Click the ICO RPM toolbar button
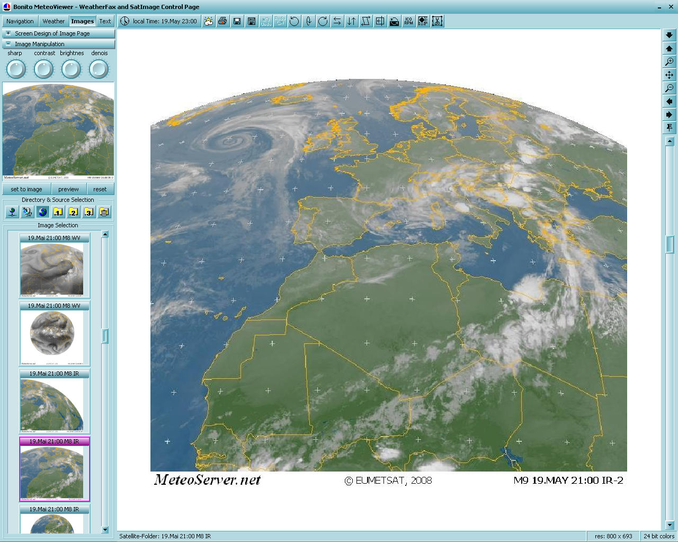678x542 pixels. click(x=408, y=21)
